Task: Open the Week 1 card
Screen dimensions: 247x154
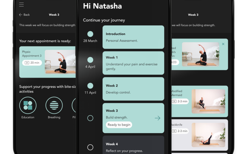Action: [x=133, y=63]
